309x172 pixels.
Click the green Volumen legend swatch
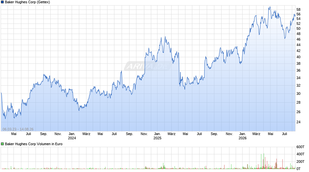(x=2, y=144)
